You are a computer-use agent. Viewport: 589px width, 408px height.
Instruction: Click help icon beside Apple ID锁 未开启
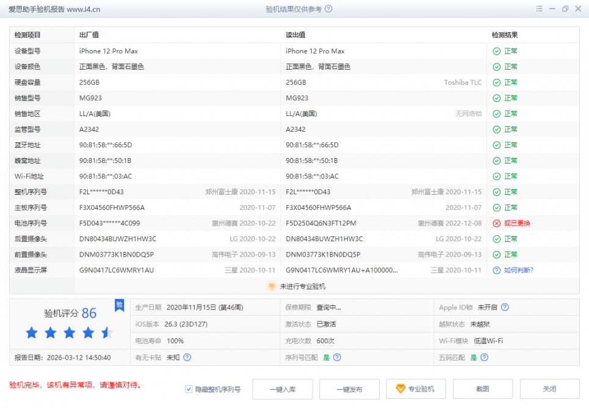pos(505,308)
